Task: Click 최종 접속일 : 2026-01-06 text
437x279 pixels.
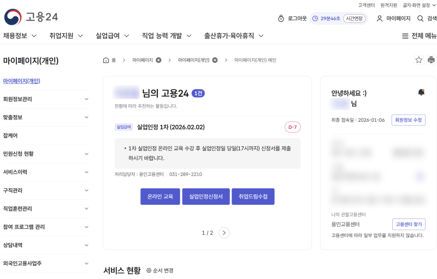Action: point(358,120)
